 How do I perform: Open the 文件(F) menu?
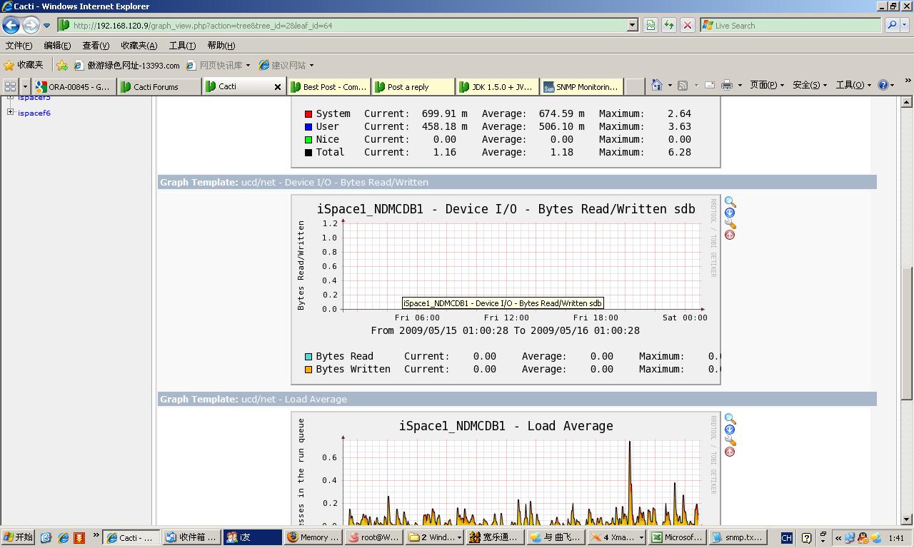(19, 45)
